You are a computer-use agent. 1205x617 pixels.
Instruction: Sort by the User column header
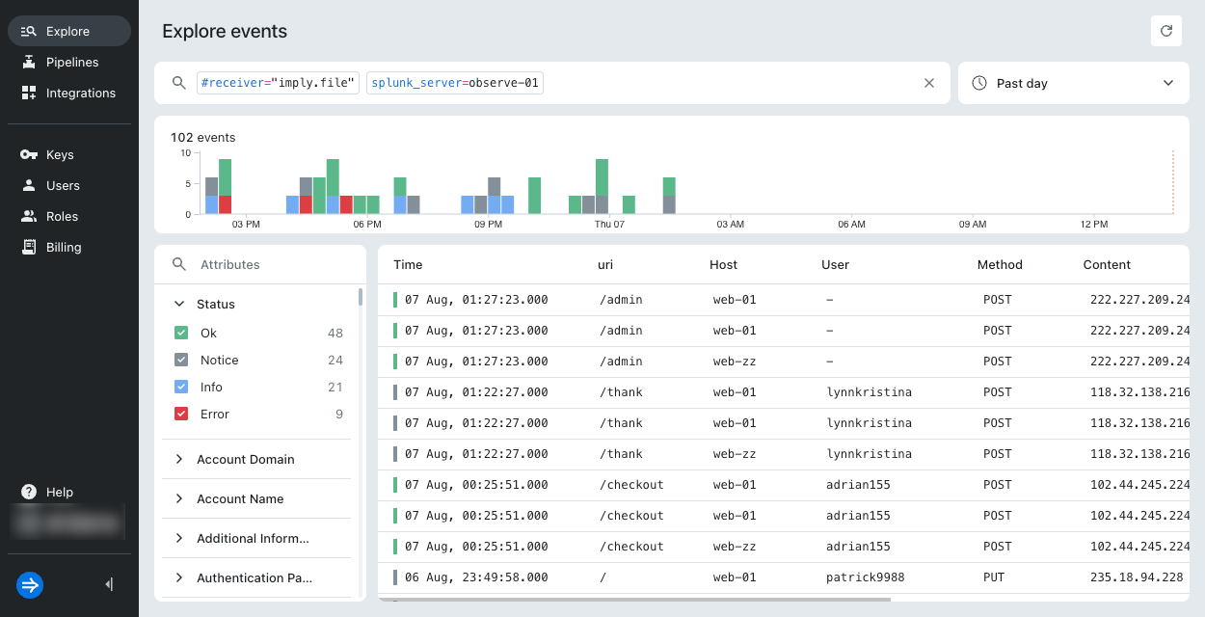(x=835, y=264)
